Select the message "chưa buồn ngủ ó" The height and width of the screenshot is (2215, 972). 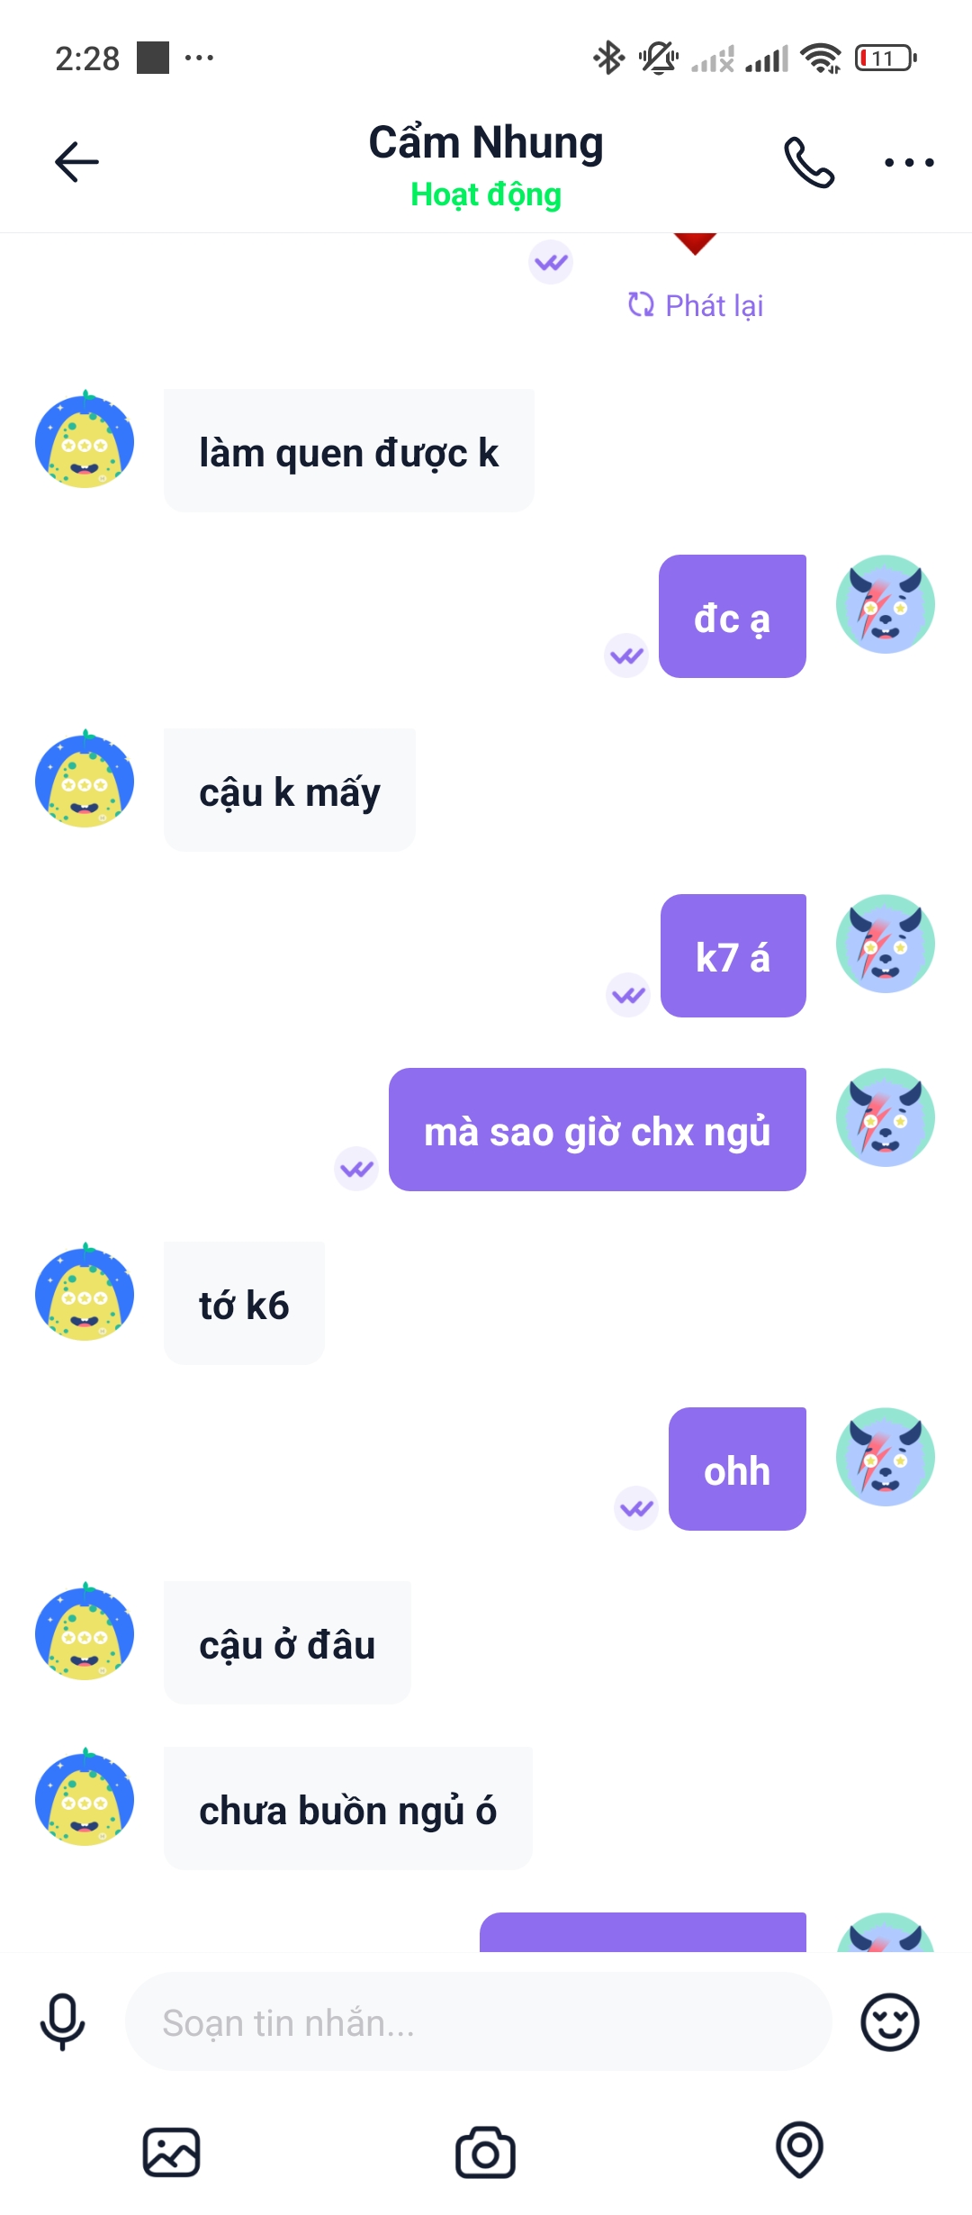[x=347, y=1809]
